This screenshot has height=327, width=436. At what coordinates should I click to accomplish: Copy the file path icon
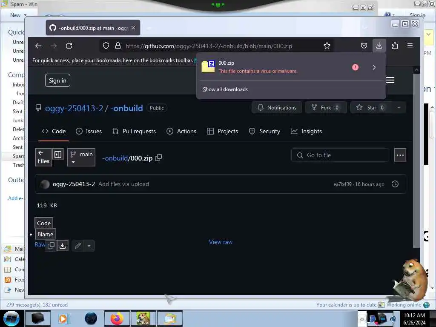(158, 158)
